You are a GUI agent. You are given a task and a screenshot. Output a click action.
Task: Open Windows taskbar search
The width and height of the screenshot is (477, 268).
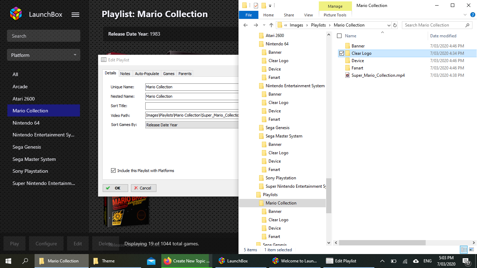tap(25, 261)
